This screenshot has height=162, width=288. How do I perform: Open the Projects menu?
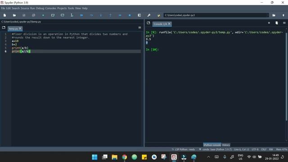click(x=62, y=8)
